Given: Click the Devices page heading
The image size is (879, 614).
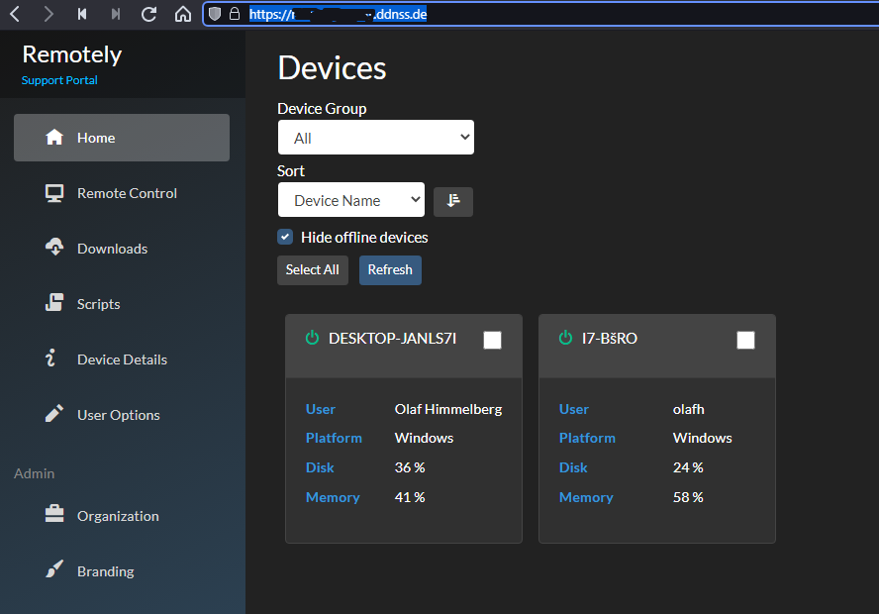Looking at the screenshot, I should point(332,68).
